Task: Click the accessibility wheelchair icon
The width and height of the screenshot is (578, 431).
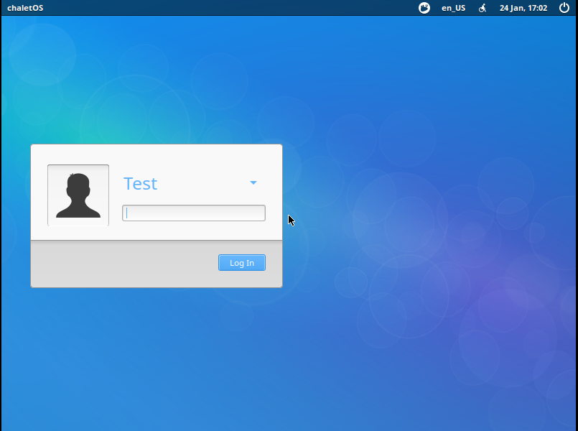Action: point(483,8)
